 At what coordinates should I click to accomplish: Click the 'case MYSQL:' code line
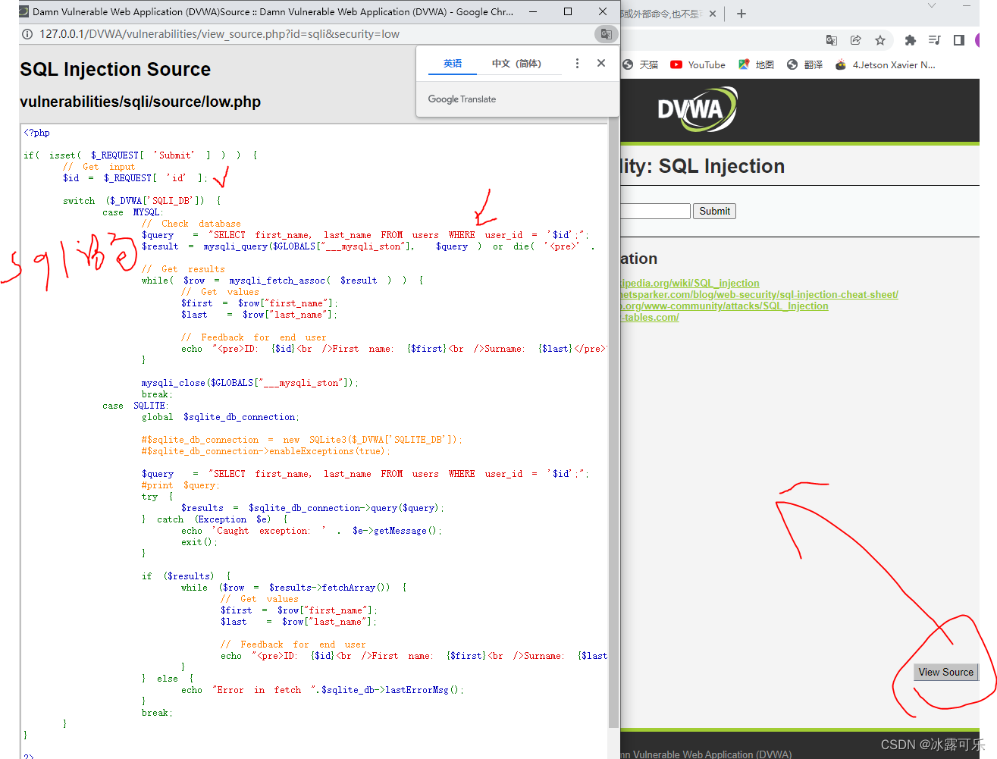(133, 212)
